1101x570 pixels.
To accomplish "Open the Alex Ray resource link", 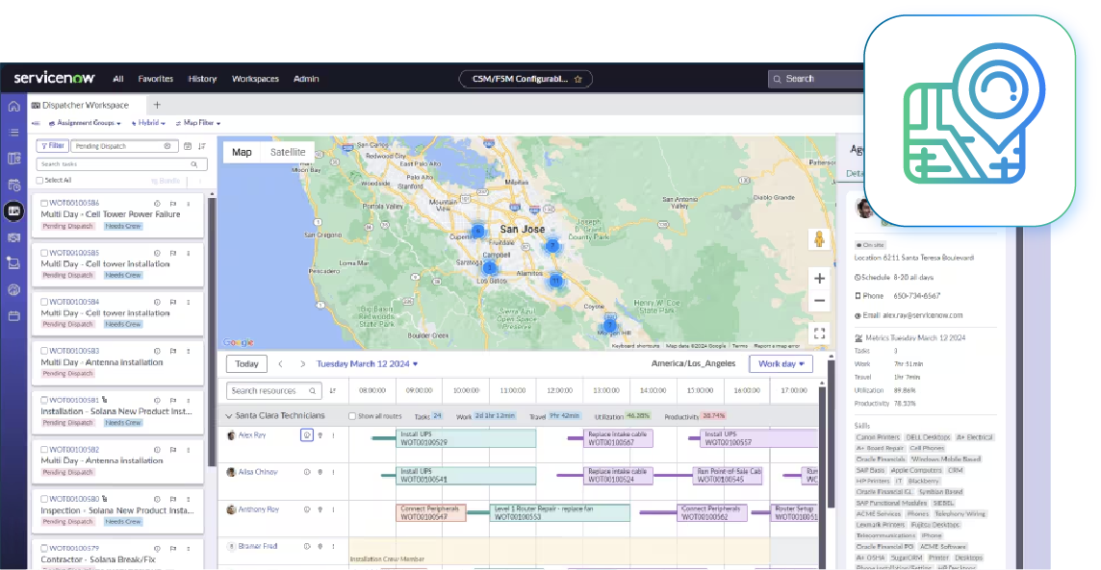I will coord(252,435).
